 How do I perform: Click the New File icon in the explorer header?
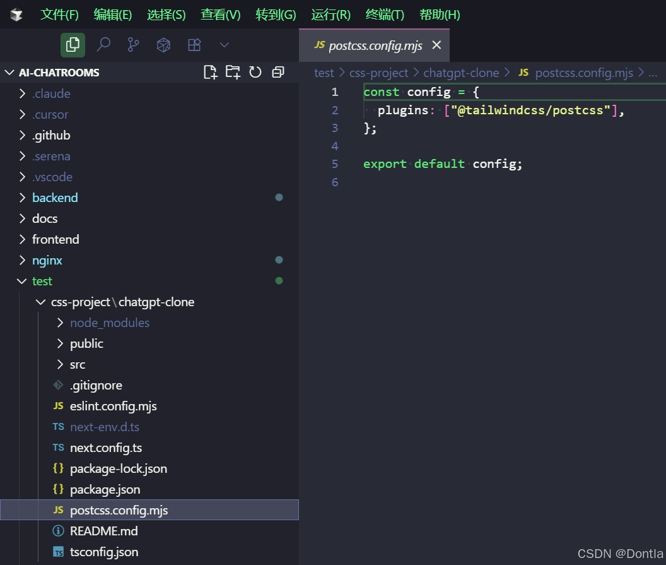coord(210,72)
